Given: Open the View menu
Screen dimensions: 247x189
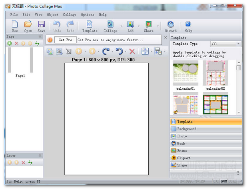Looking at the screenshot, I should pyautogui.click(x=39, y=15).
